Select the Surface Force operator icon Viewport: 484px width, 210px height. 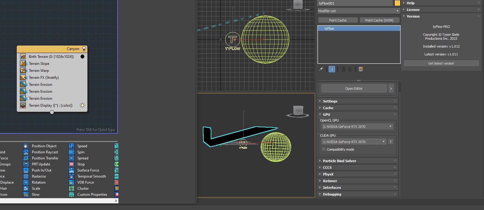72,170
